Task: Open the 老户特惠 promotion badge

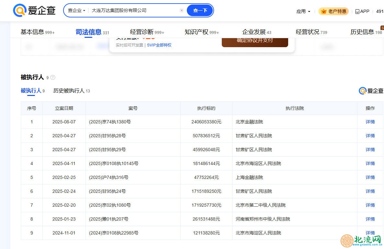Action: coord(333,11)
